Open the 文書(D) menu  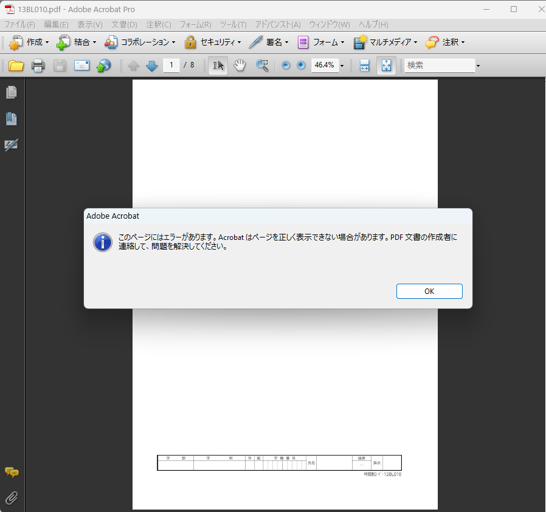click(124, 25)
